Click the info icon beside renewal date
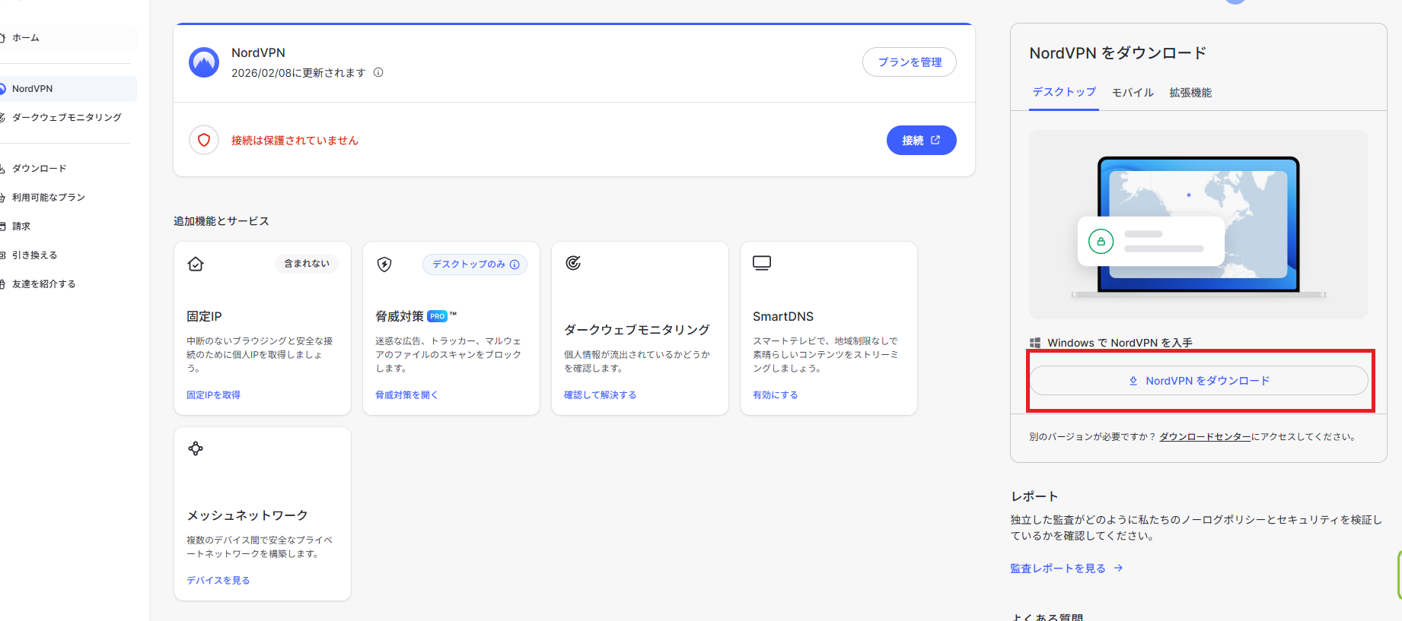 tap(378, 73)
